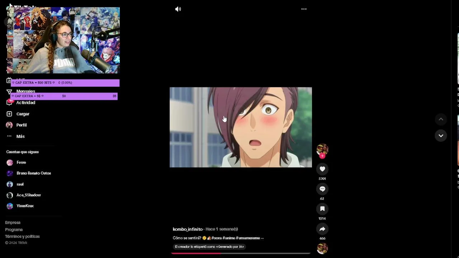Click the #sora hashtag
This screenshot has height=258, width=459.
point(217,238)
